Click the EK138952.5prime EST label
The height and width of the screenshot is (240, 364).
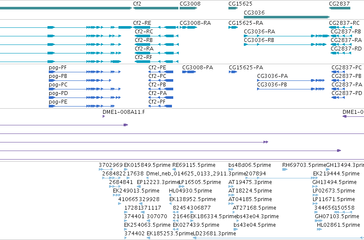click(x=192, y=199)
